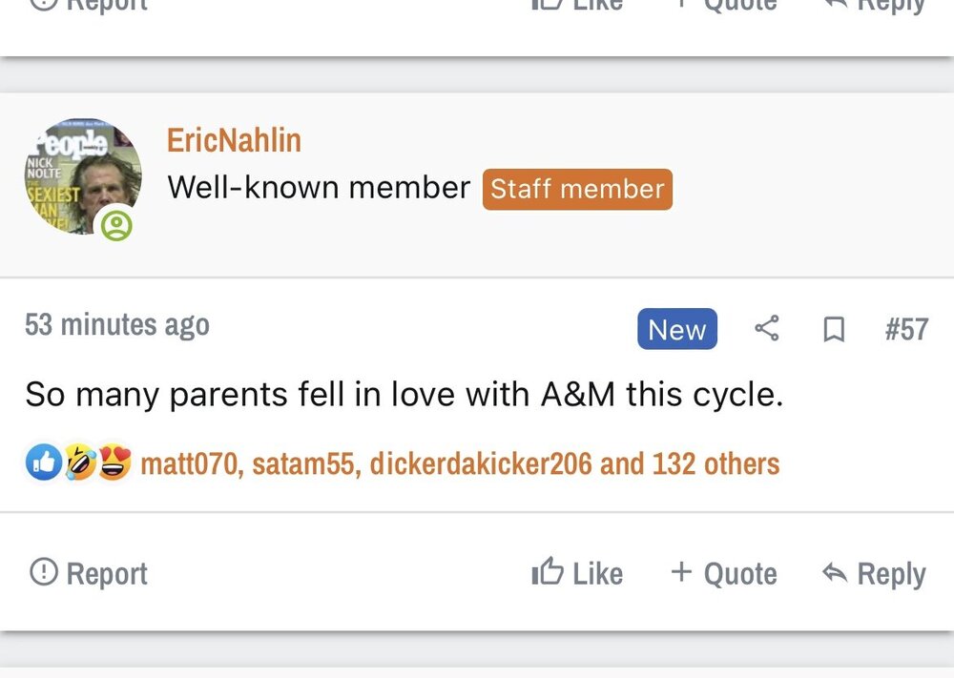Click the share icon on post #57
Image resolution: width=954 pixels, height=678 pixels.
pyautogui.click(x=767, y=329)
